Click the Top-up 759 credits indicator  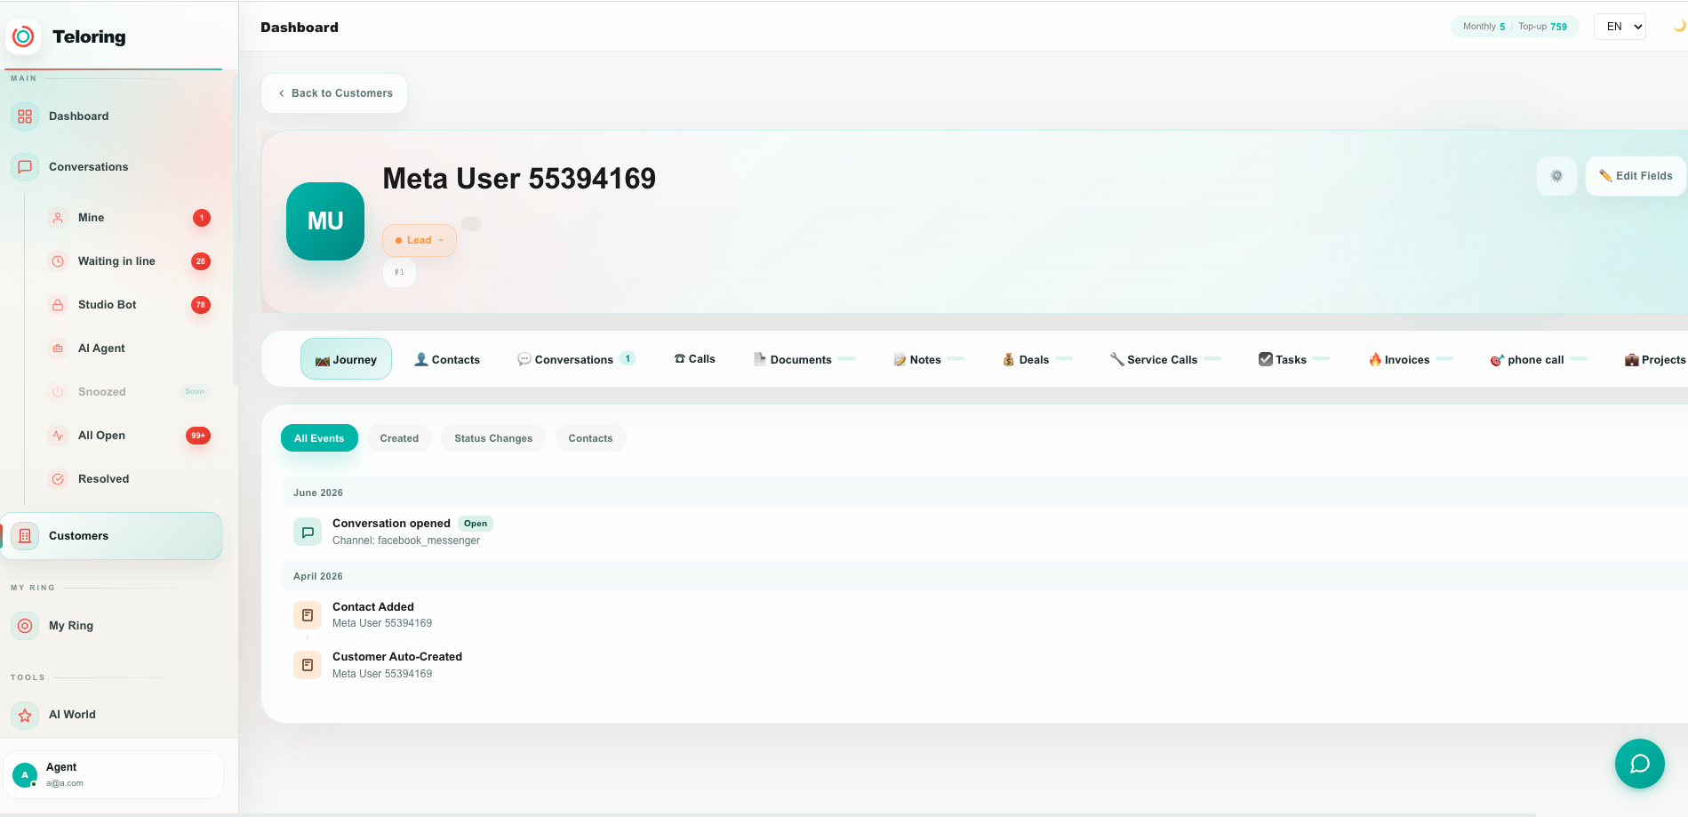pyautogui.click(x=1542, y=27)
